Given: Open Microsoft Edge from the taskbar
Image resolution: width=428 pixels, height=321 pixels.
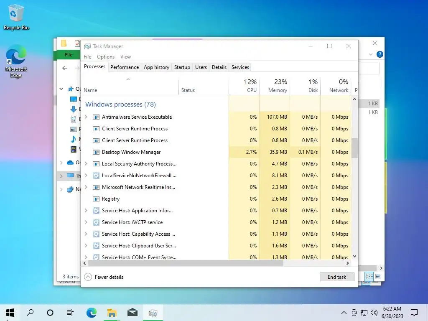Looking at the screenshot, I should [91, 313].
